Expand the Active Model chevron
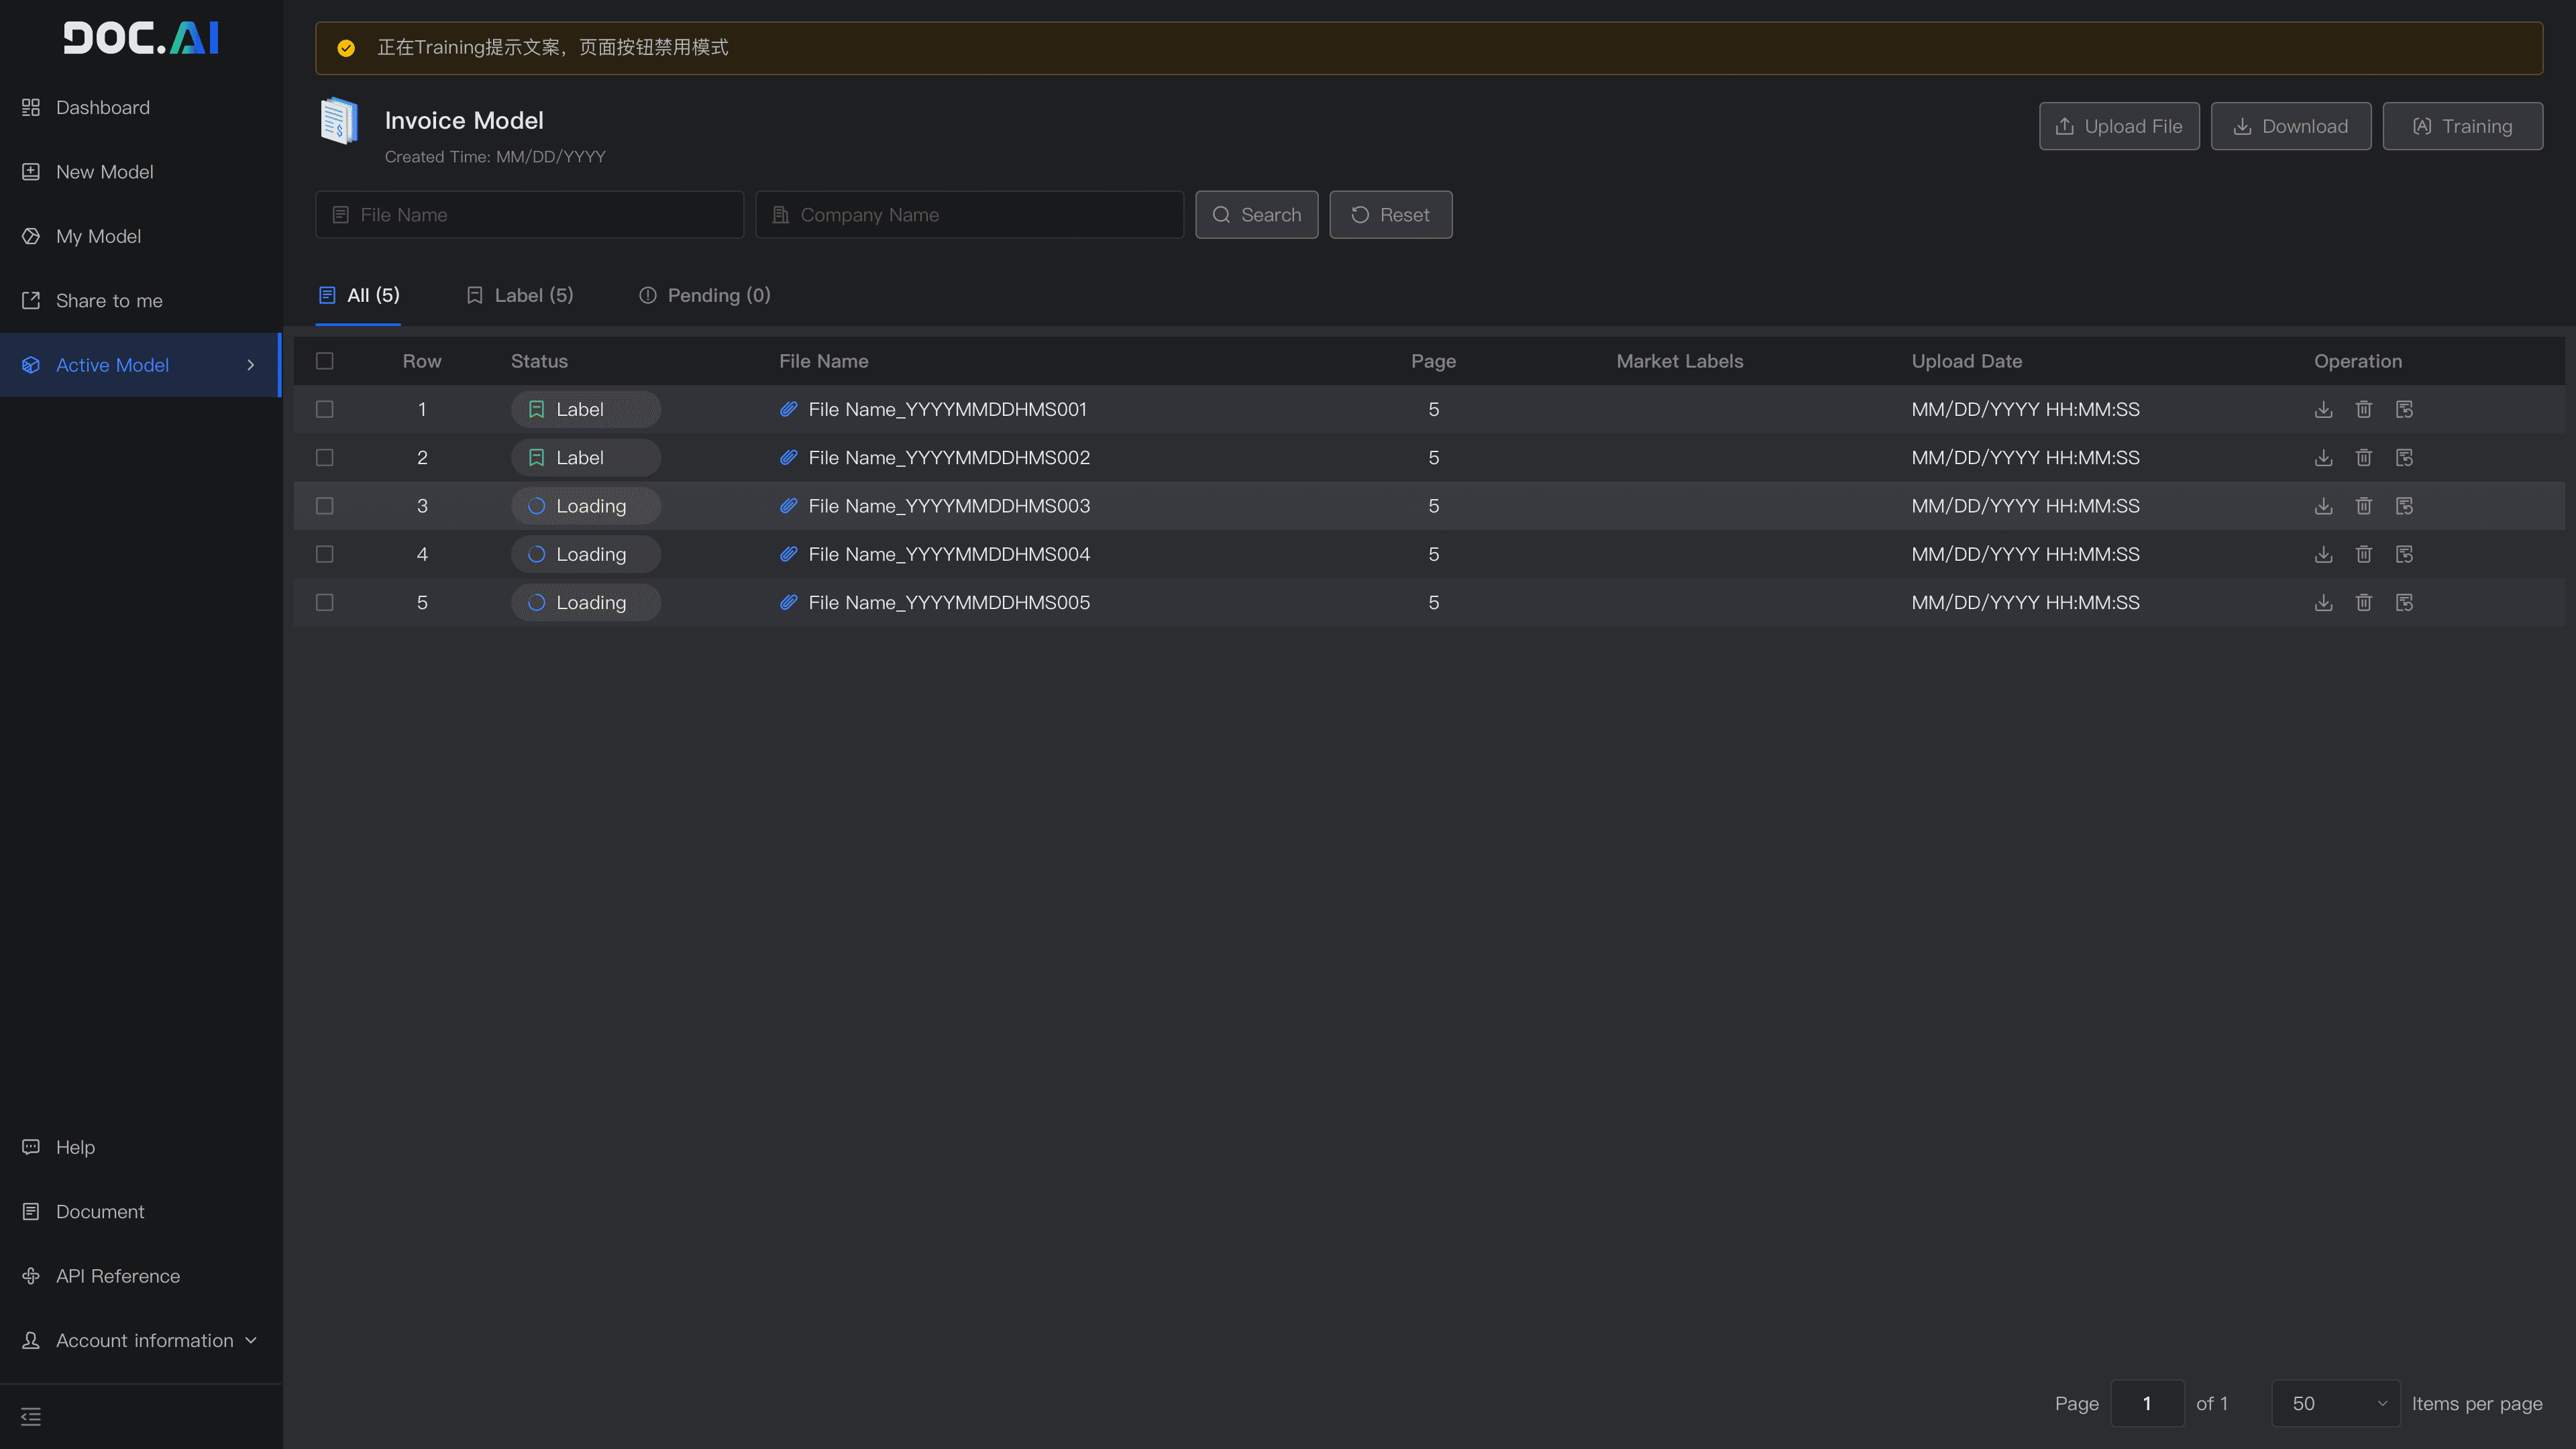 point(251,365)
